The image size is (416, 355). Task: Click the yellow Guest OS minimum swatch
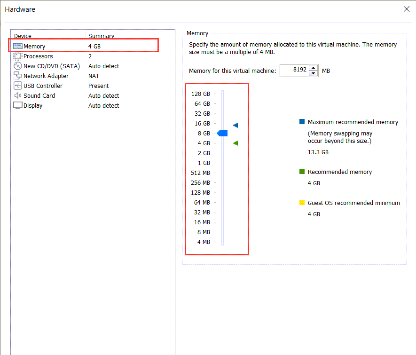[x=302, y=203]
